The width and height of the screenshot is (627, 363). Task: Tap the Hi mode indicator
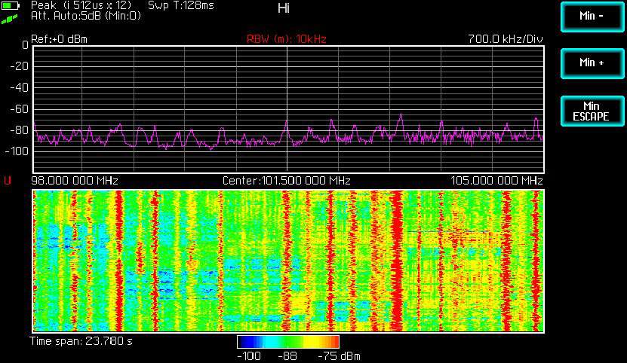click(283, 9)
